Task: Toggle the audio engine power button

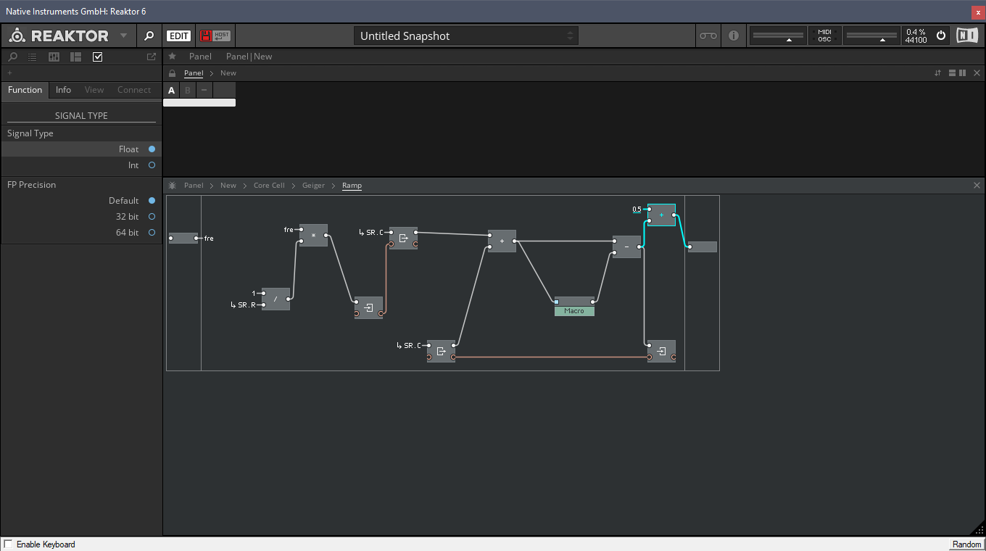Action: pos(941,36)
